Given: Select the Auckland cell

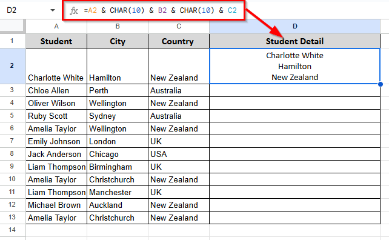Looking at the screenshot, I should [118, 205].
